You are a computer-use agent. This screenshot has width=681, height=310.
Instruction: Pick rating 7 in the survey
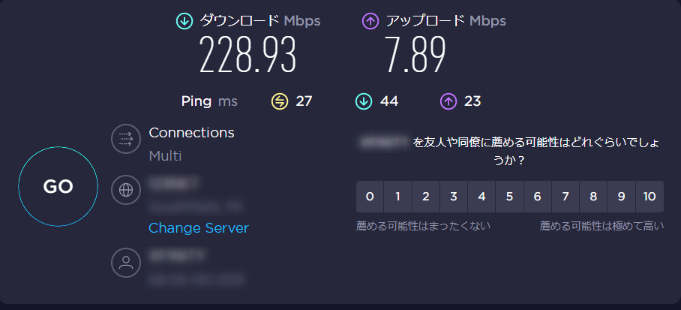click(565, 197)
